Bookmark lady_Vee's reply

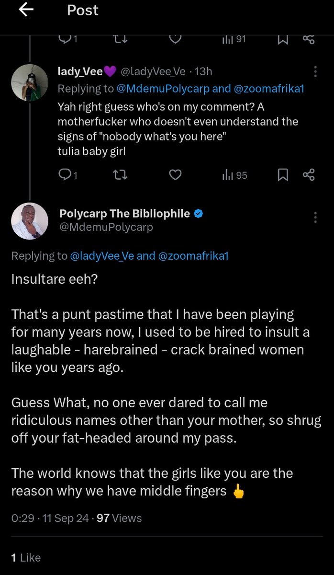pos(283,175)
